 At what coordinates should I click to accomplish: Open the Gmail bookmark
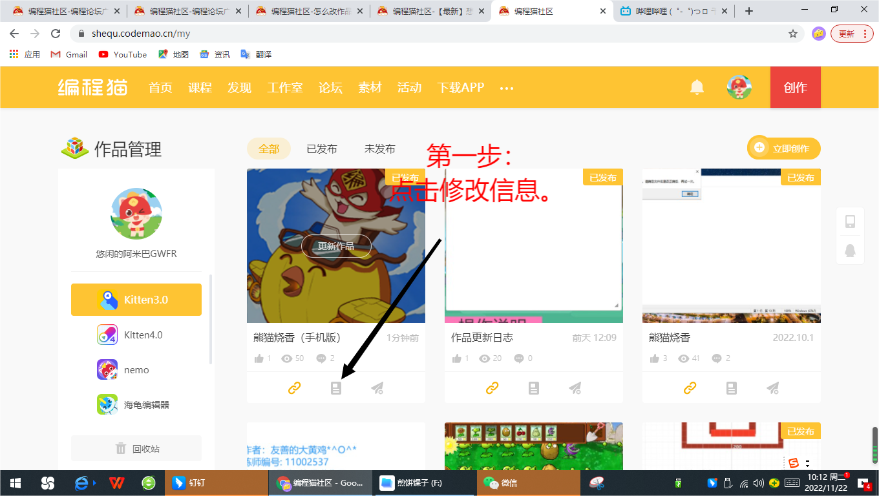tap(69, 54)
